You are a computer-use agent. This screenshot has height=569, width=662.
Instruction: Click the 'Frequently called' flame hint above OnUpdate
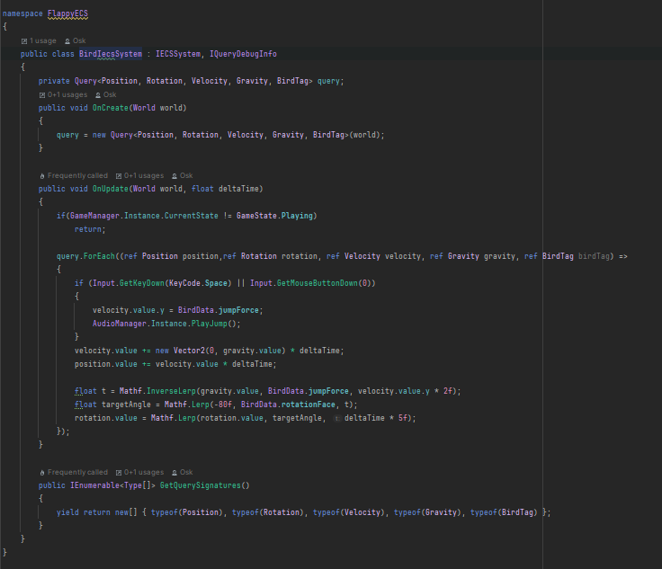click(x=74, y=175)
